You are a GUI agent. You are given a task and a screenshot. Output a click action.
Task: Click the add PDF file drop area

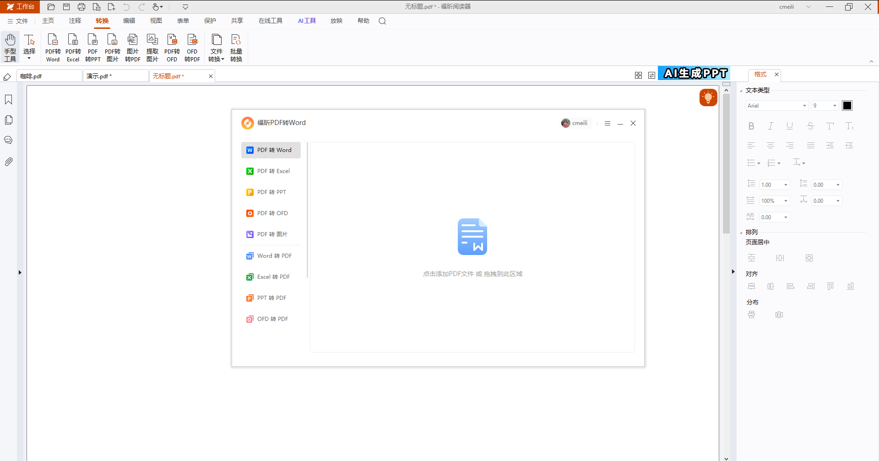[x=472, y=247]
